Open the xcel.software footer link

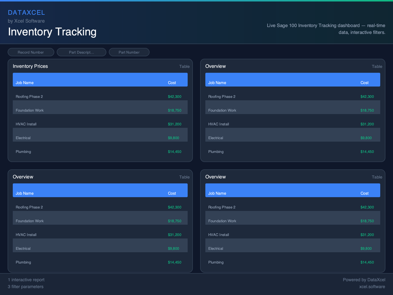click(372, 287)
